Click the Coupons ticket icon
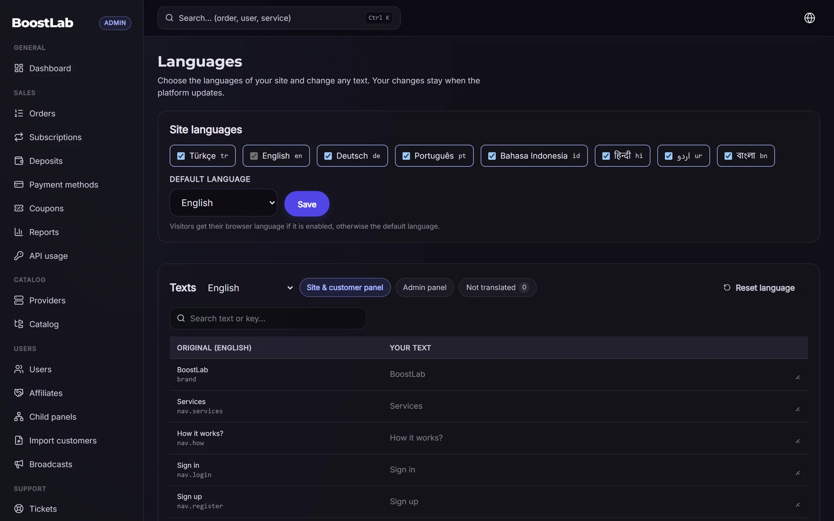This screenshot has width=834, height=521. [x=19, y=208]
